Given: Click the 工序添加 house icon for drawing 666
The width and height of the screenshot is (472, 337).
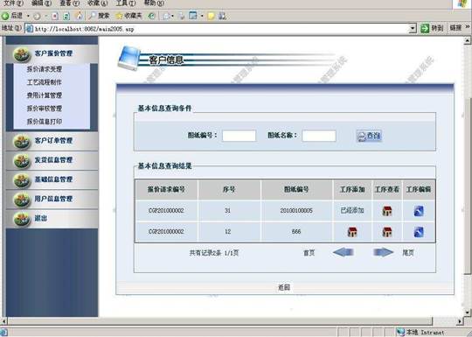Looking at the screenshot, I should point(352,232).
